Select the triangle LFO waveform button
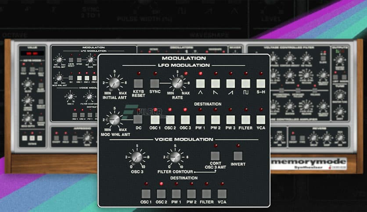Screen dimensions: 367x212 [200, 83]
